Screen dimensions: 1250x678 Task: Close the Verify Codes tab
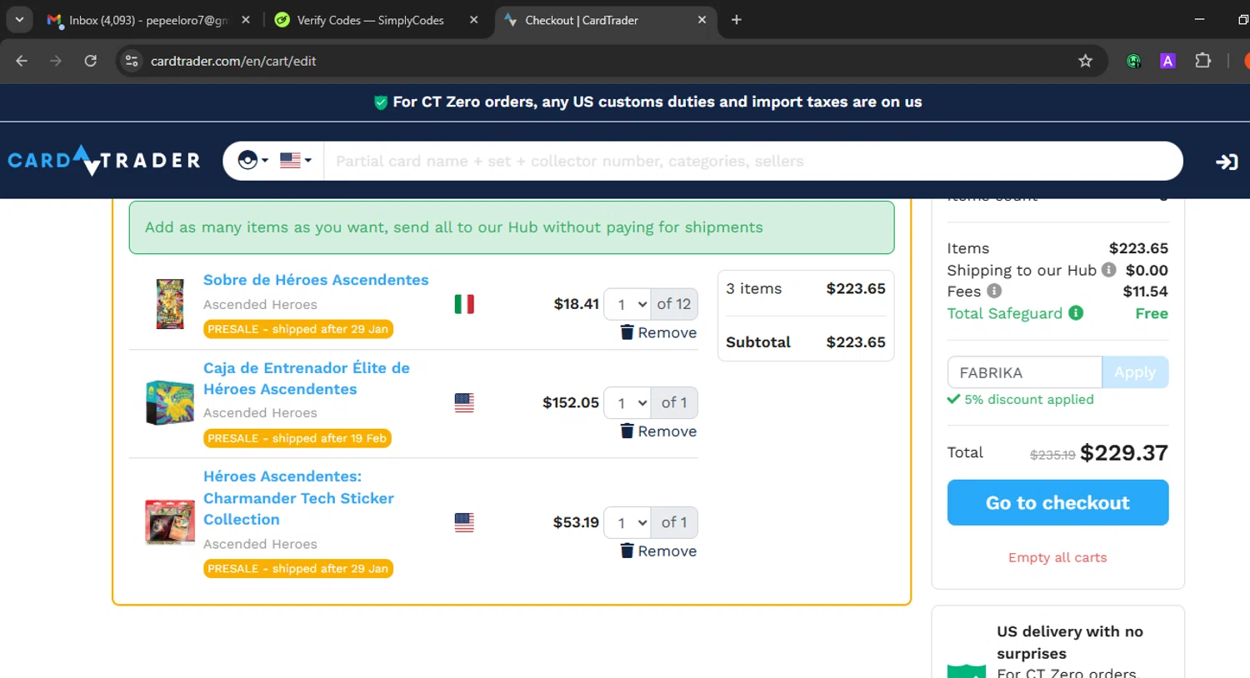coord(474,20)
